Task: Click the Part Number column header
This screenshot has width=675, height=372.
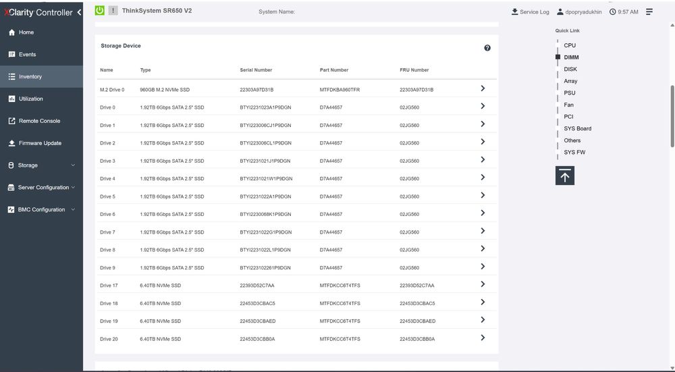Action: coord(334,70)
